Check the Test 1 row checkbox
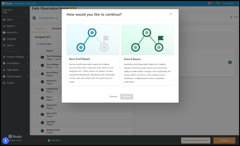This screenshot has width=240, height=146. click(36, 98)
